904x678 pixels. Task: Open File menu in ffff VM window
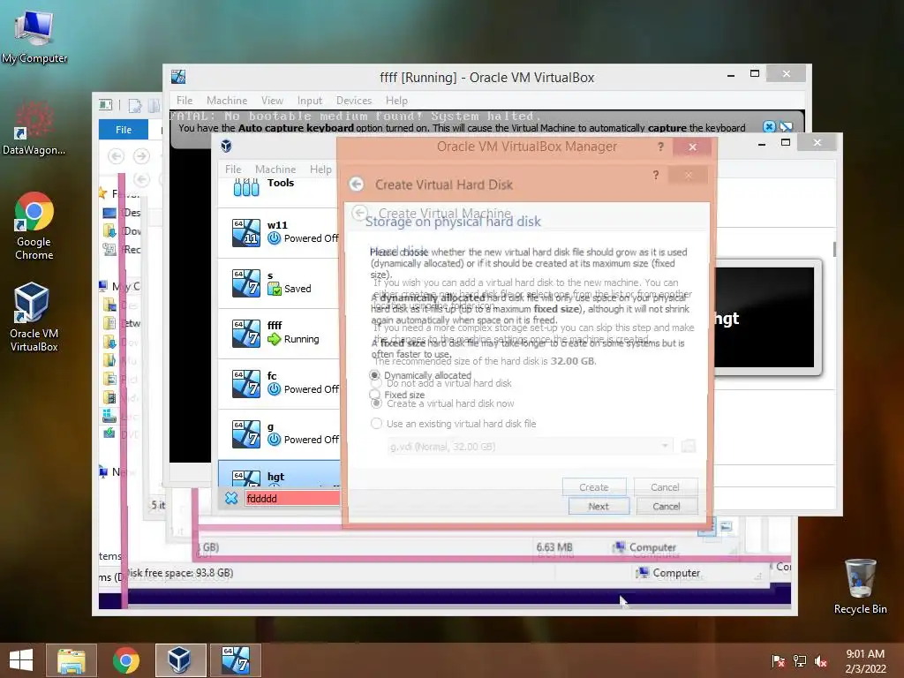[185, 101]
